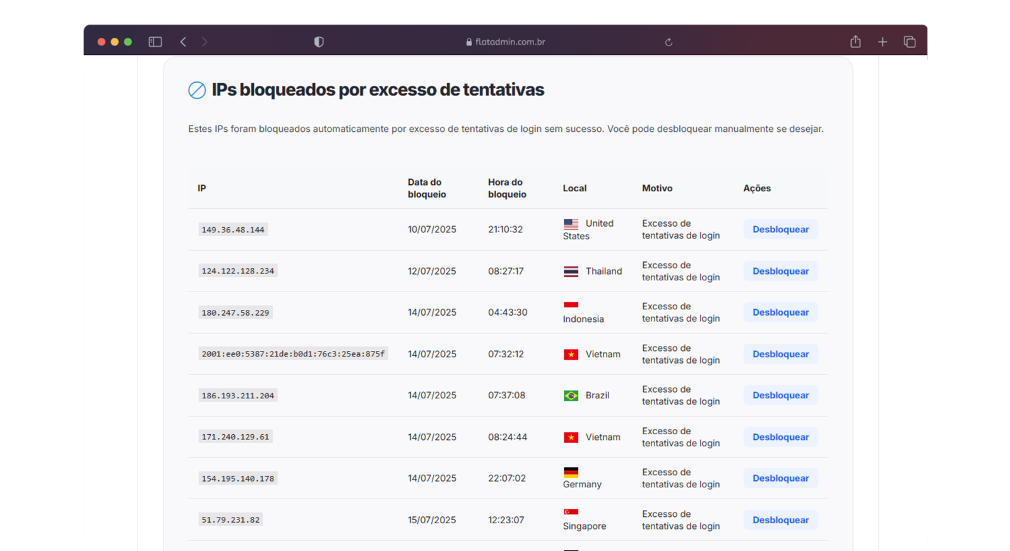Image resolution: width=1010 pixels, height=551 pixels.
Task: Select the IP address 180.247.58.229
Action: pos(235,312)
